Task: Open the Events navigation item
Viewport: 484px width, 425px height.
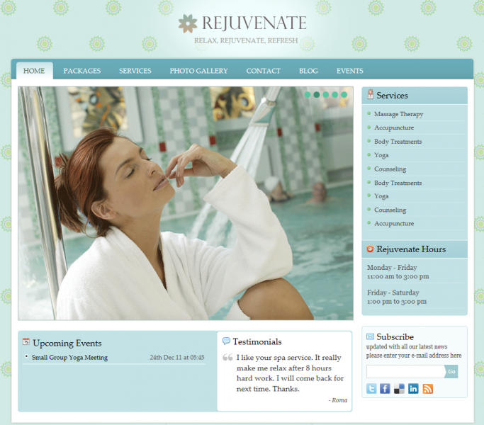Action: coord(350,71)
